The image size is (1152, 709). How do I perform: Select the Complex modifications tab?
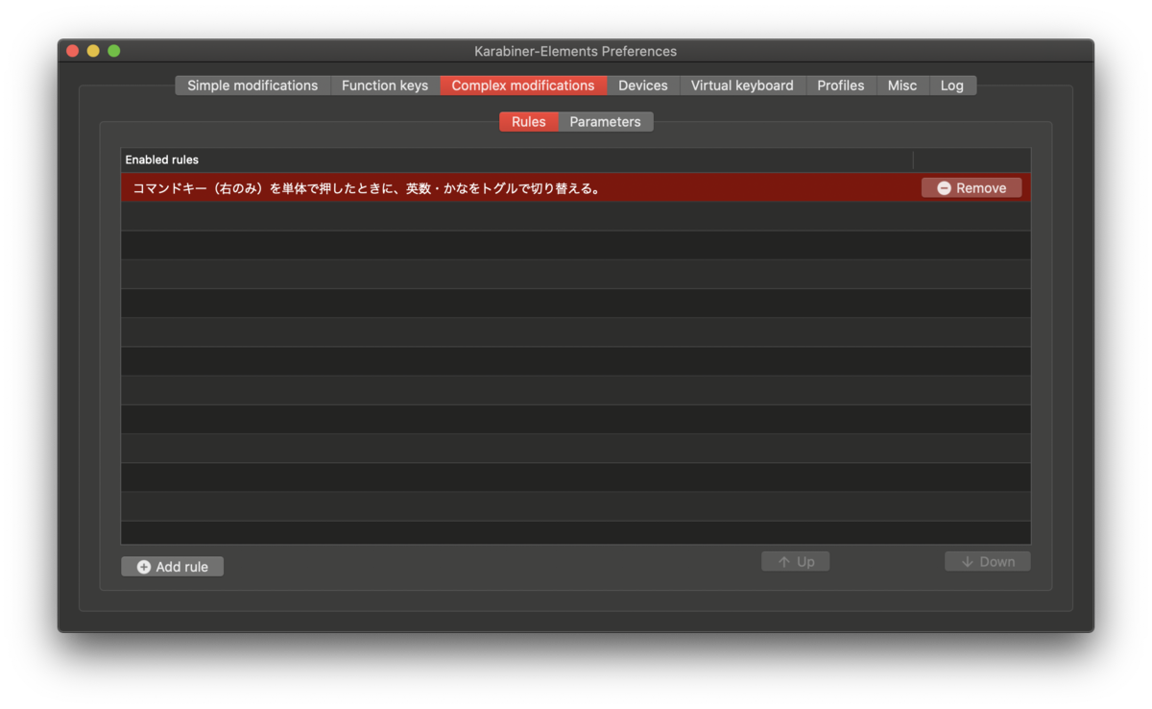(523, 86)
